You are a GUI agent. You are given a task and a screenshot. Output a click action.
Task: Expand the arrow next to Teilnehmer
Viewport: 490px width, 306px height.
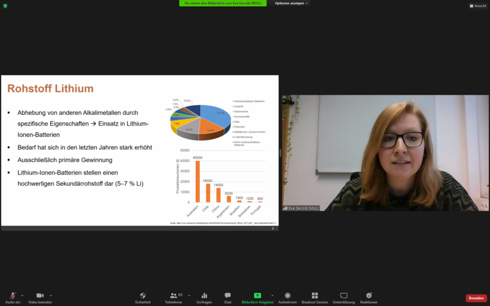pos(189,295)
